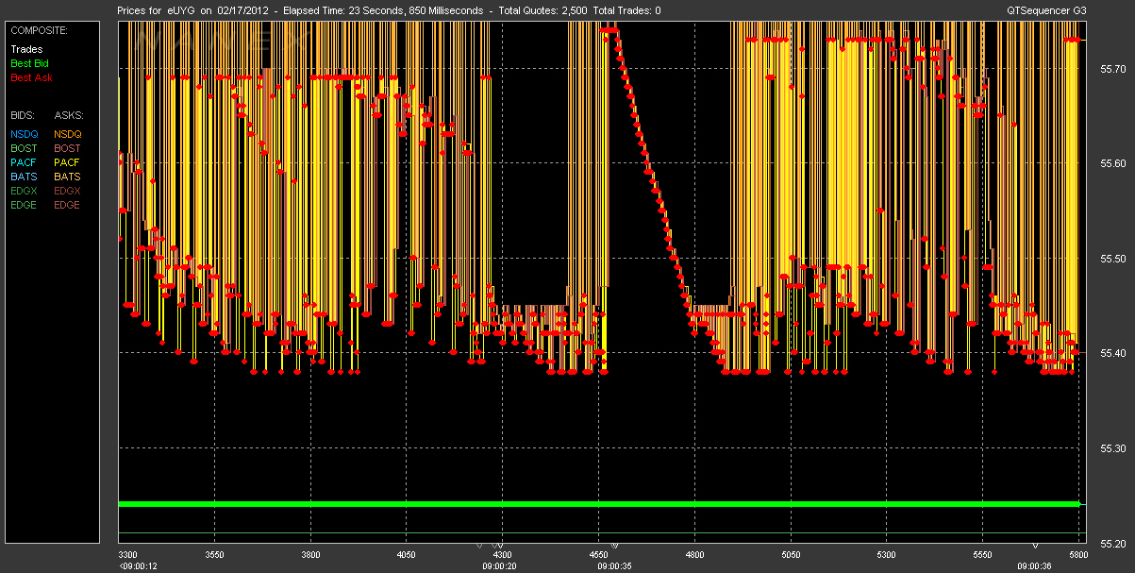Click the 02/17/2012 date in the title
Image resolution: width=1135 pixels, height=573 pixels.
coord(243,10)
